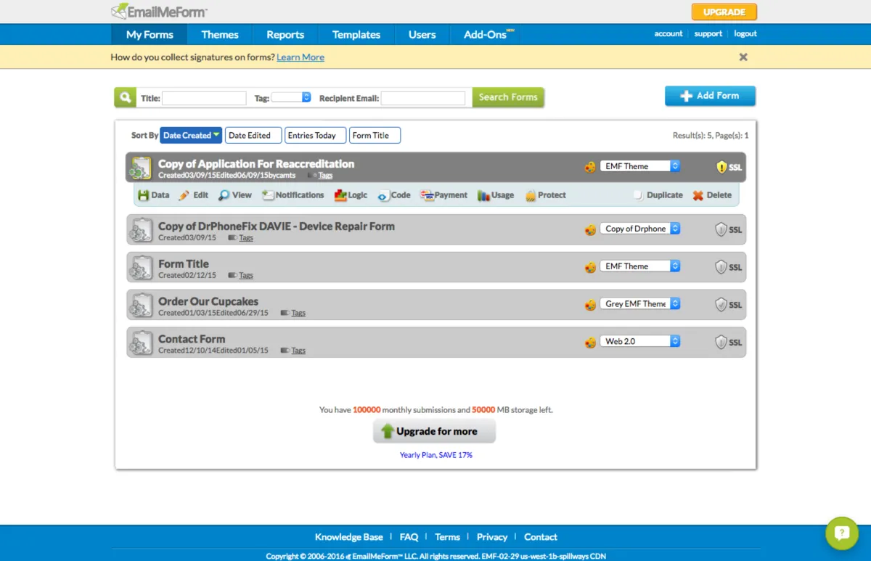
Task: Click Search Forms button
Action: point(508,97)
